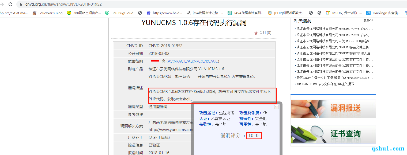Focus the cnvd.org.cn address bar URL
Image resolution: width=407 pixels, height=155 pixels.
(x=63, y=4)
